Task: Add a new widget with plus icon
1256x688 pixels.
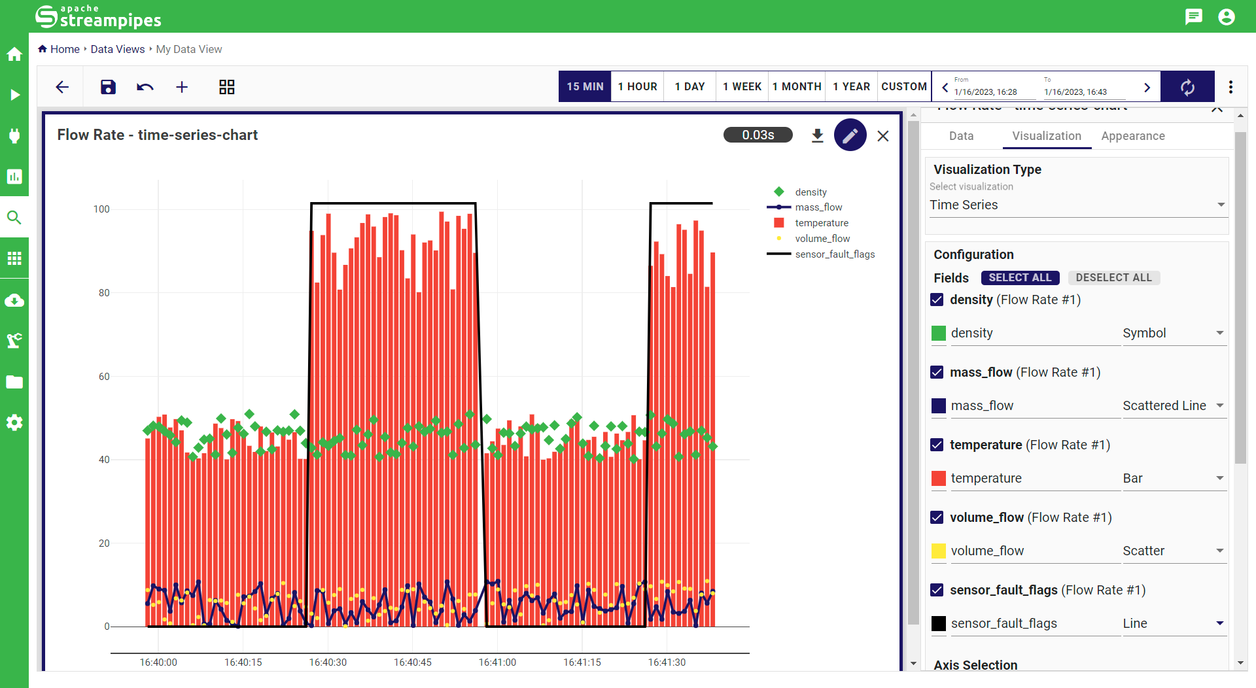Action: [x=182, y=87]
